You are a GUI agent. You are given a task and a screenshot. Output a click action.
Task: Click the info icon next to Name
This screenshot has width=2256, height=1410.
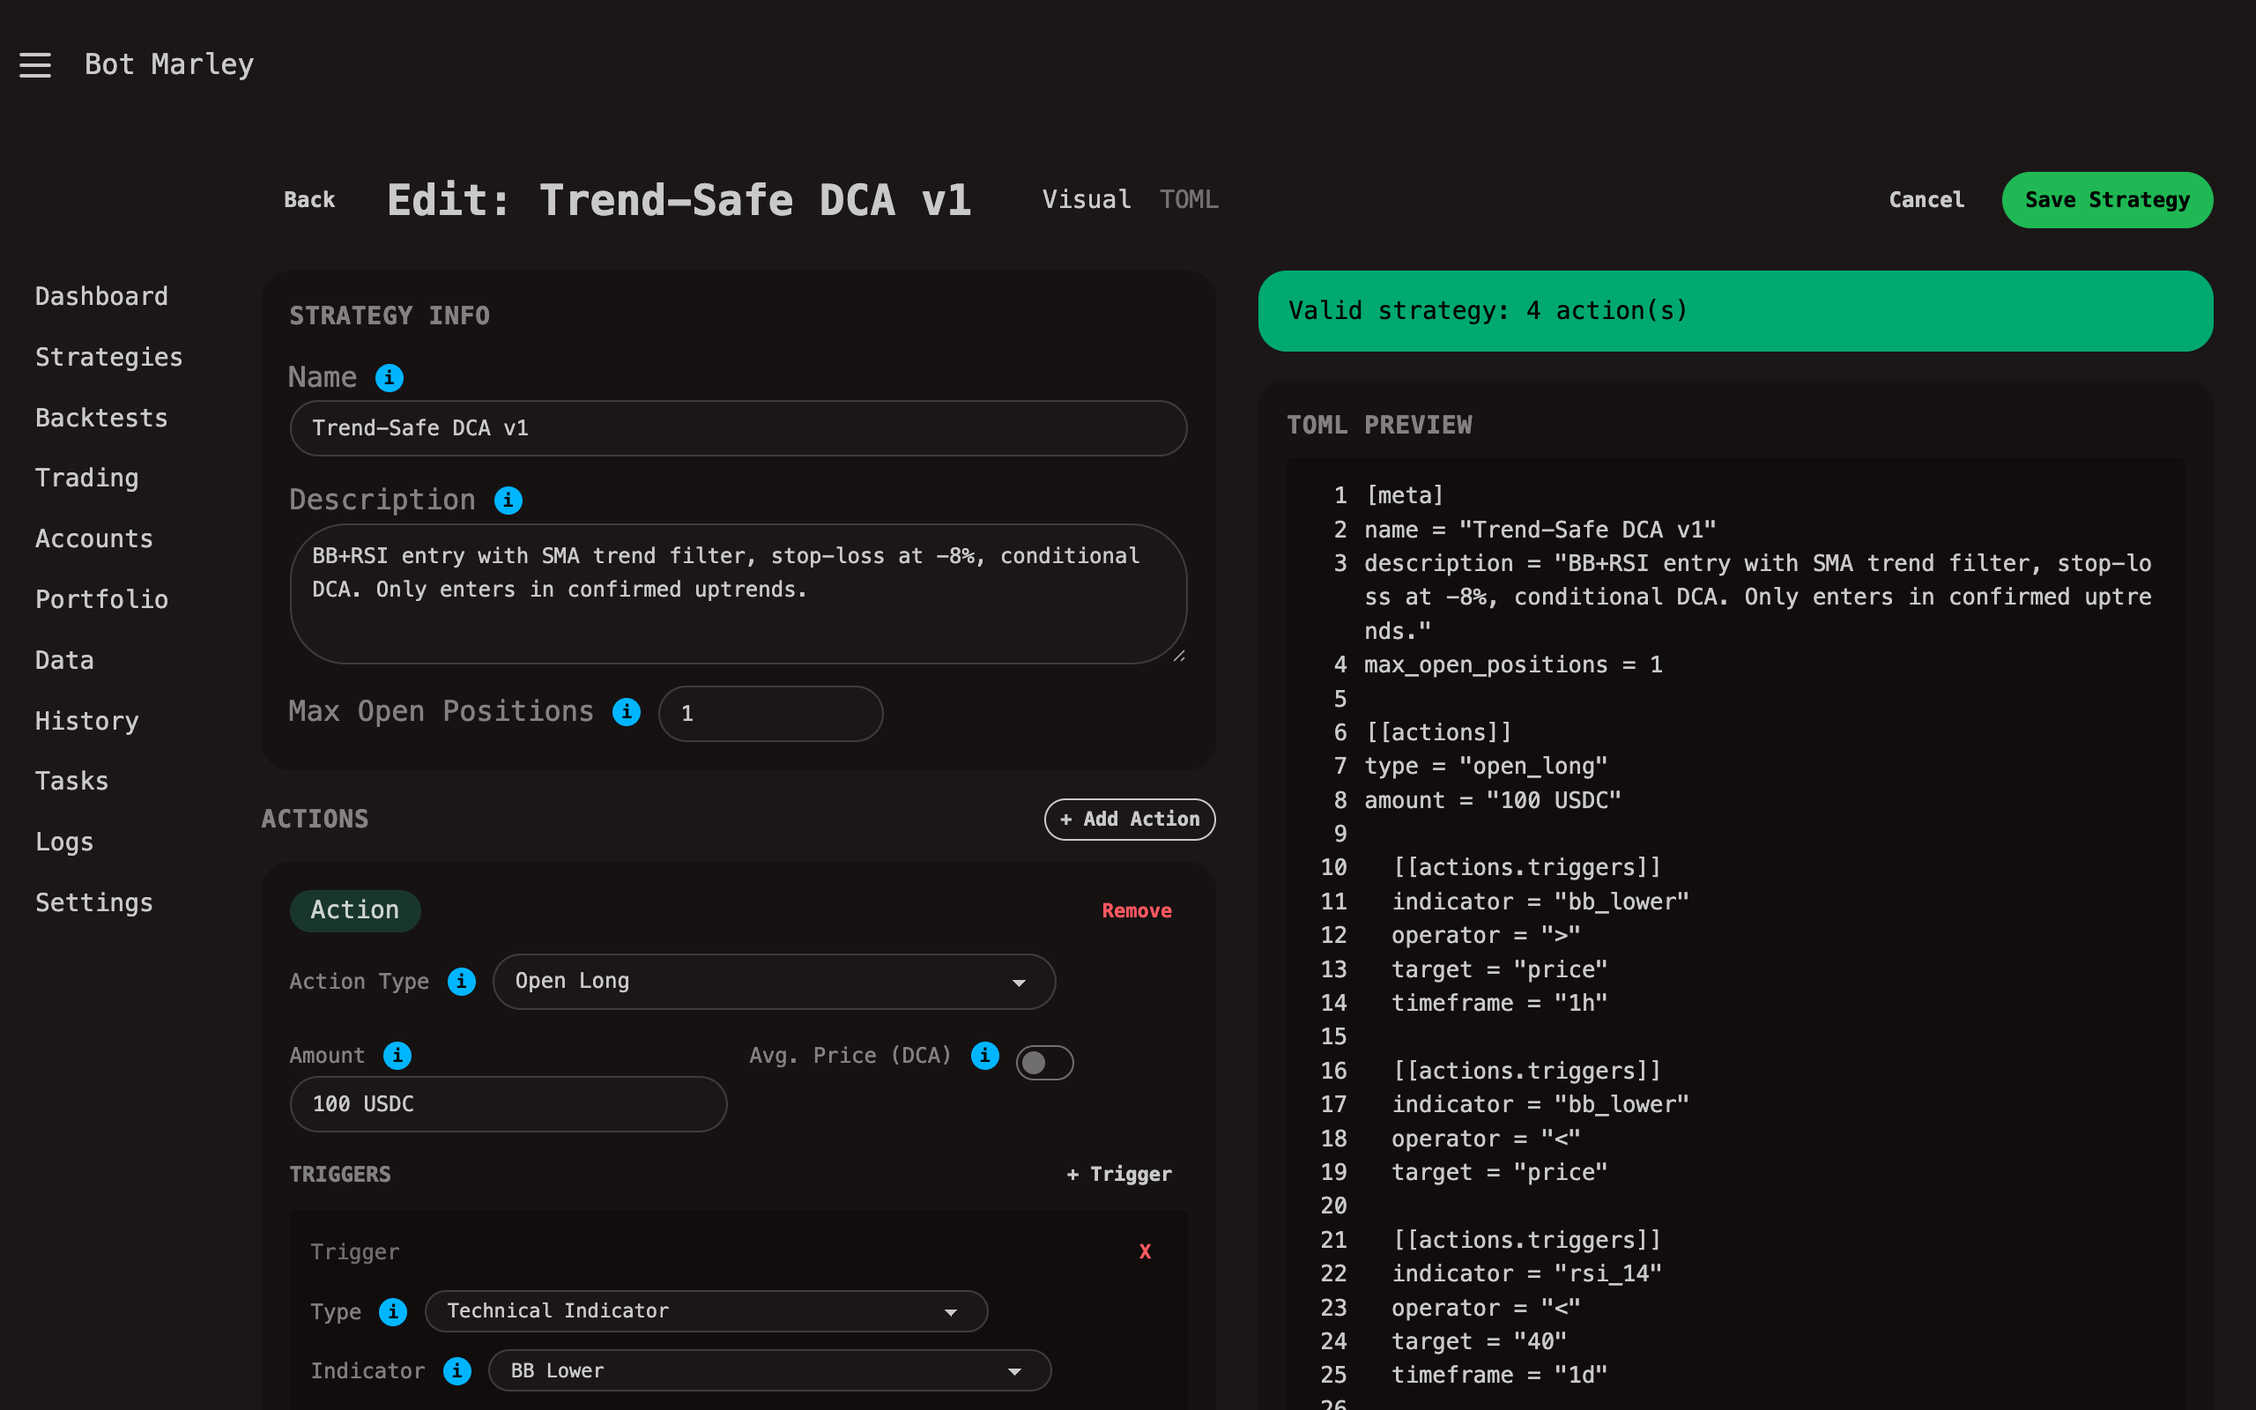pos(389,378)
